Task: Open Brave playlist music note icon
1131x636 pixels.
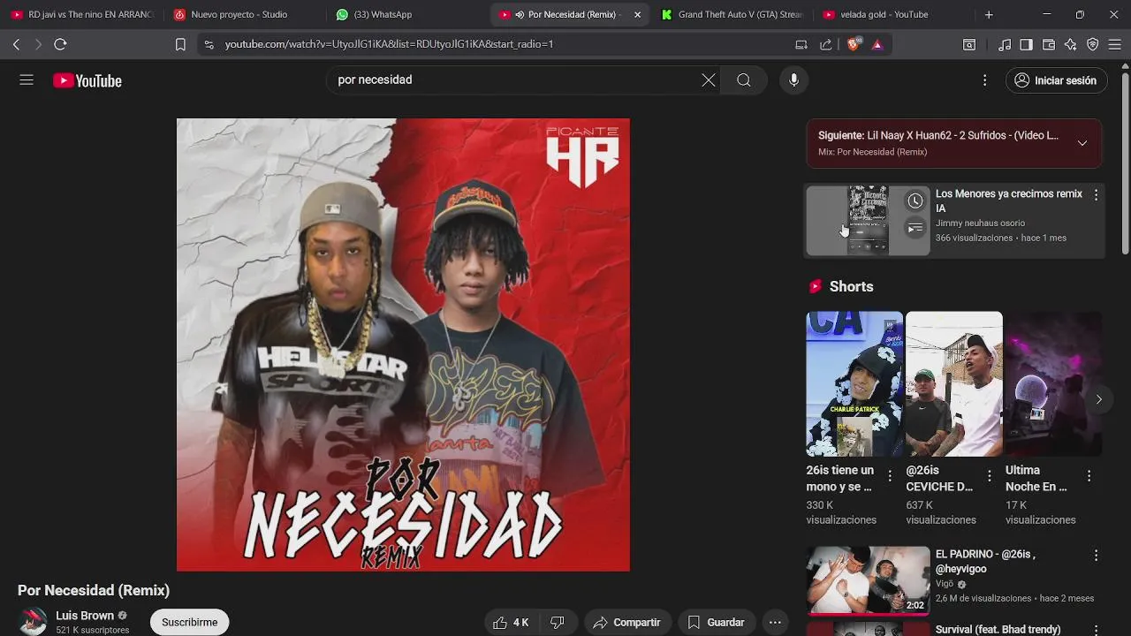Action: pyautogui.click(x=1005, y=44)
